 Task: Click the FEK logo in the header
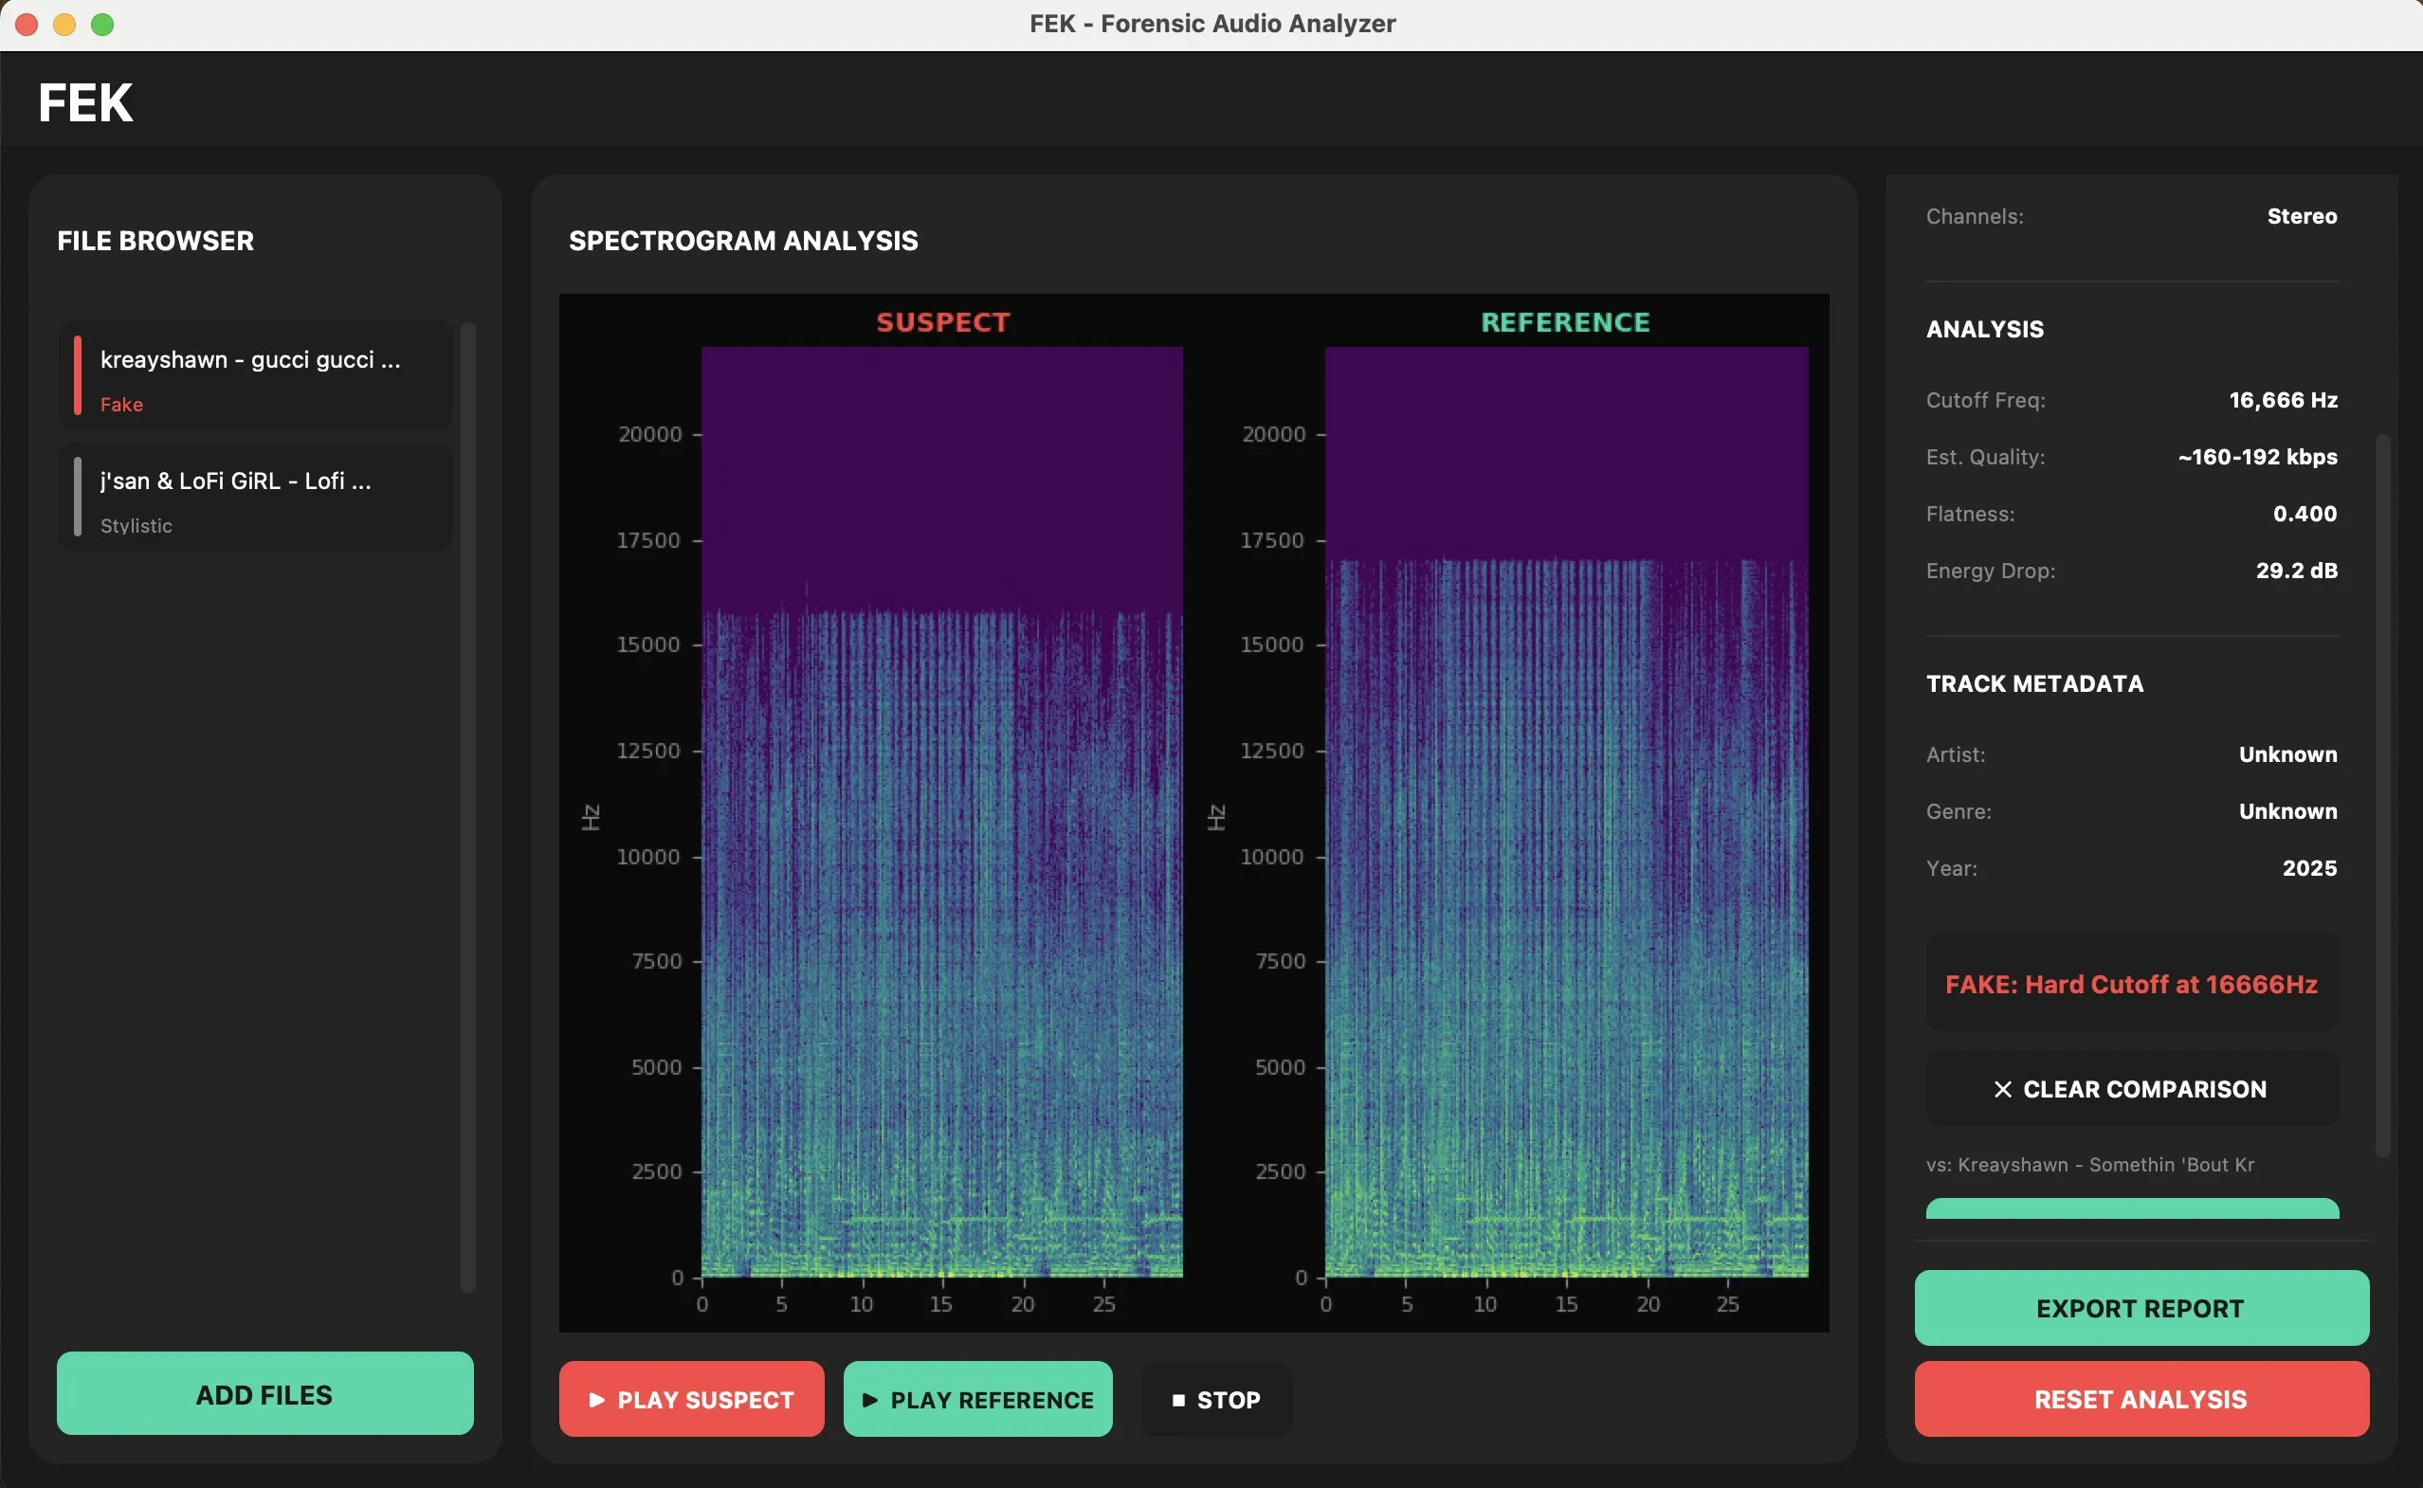click(84, 101)
